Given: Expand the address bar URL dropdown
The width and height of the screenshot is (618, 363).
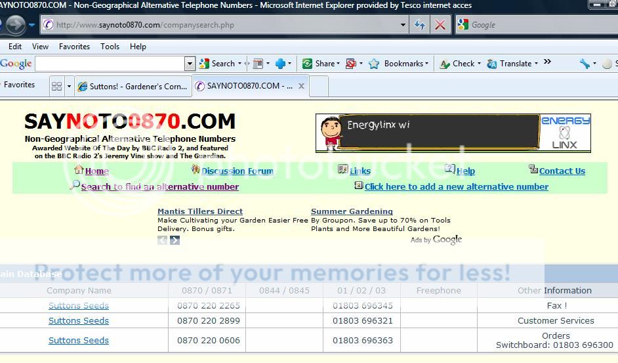Looking at the screenshot, I should (x=403, y=25).
